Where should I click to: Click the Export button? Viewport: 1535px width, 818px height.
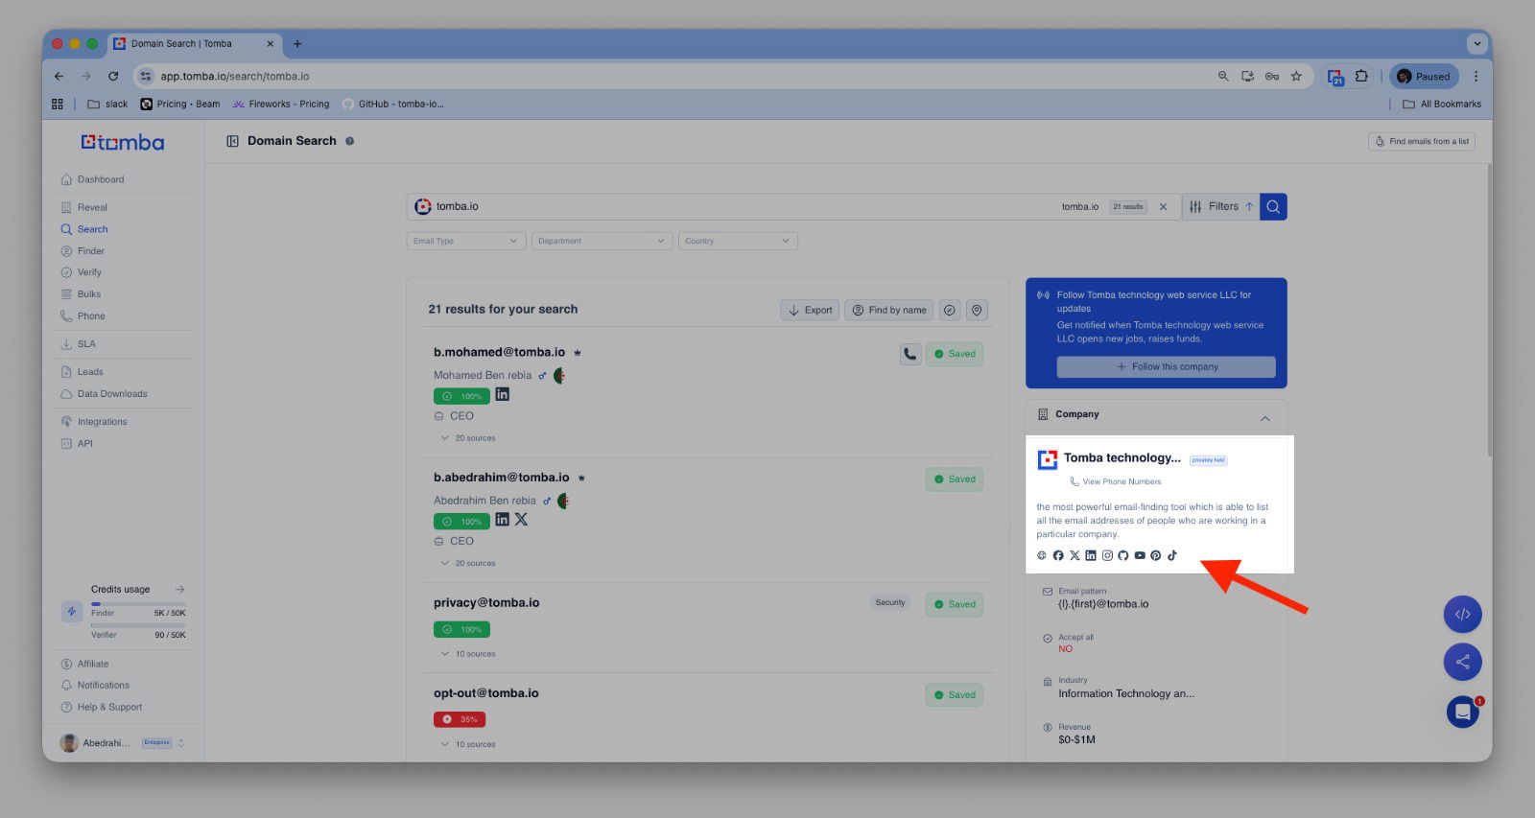[810, 310]
